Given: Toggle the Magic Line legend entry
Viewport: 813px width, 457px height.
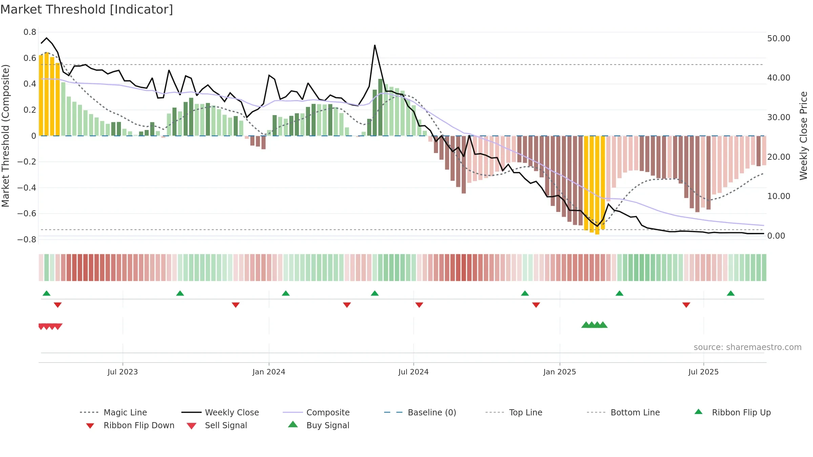Looking at the screenshot, I should (113, 412).
